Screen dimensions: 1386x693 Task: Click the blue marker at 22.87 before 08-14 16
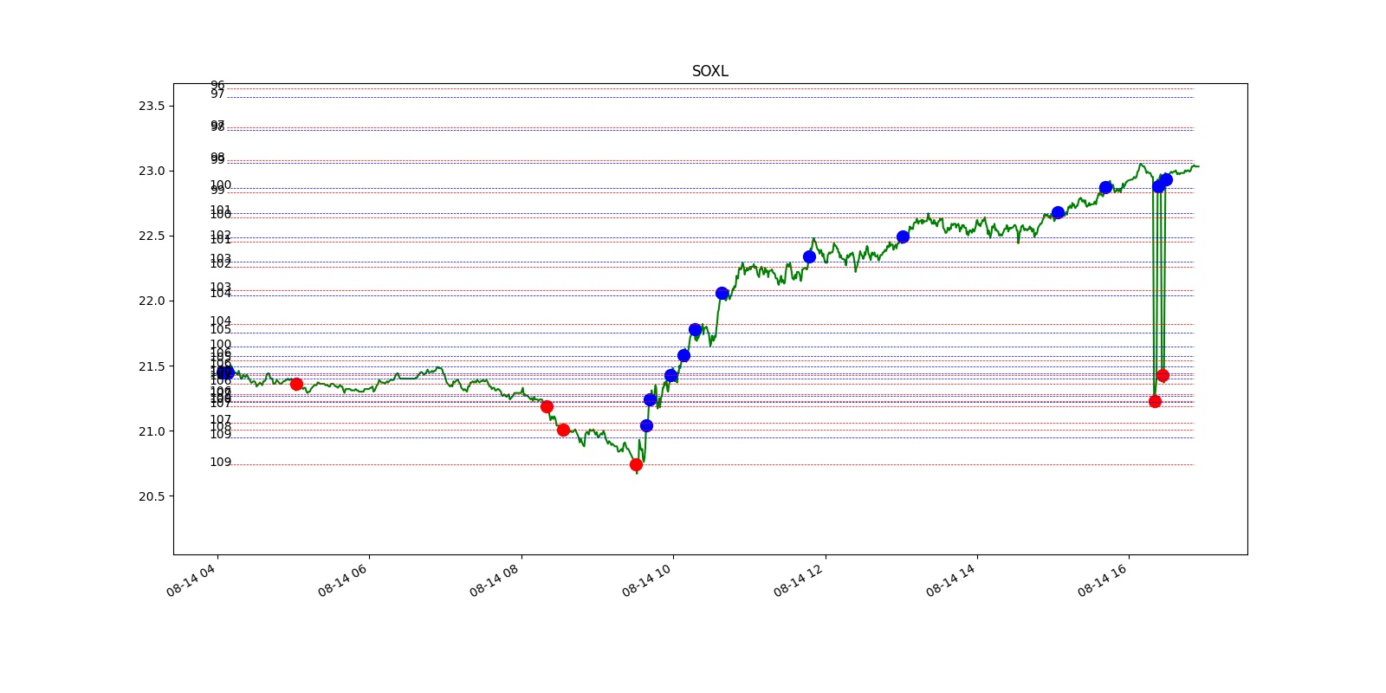(1105, 187)
